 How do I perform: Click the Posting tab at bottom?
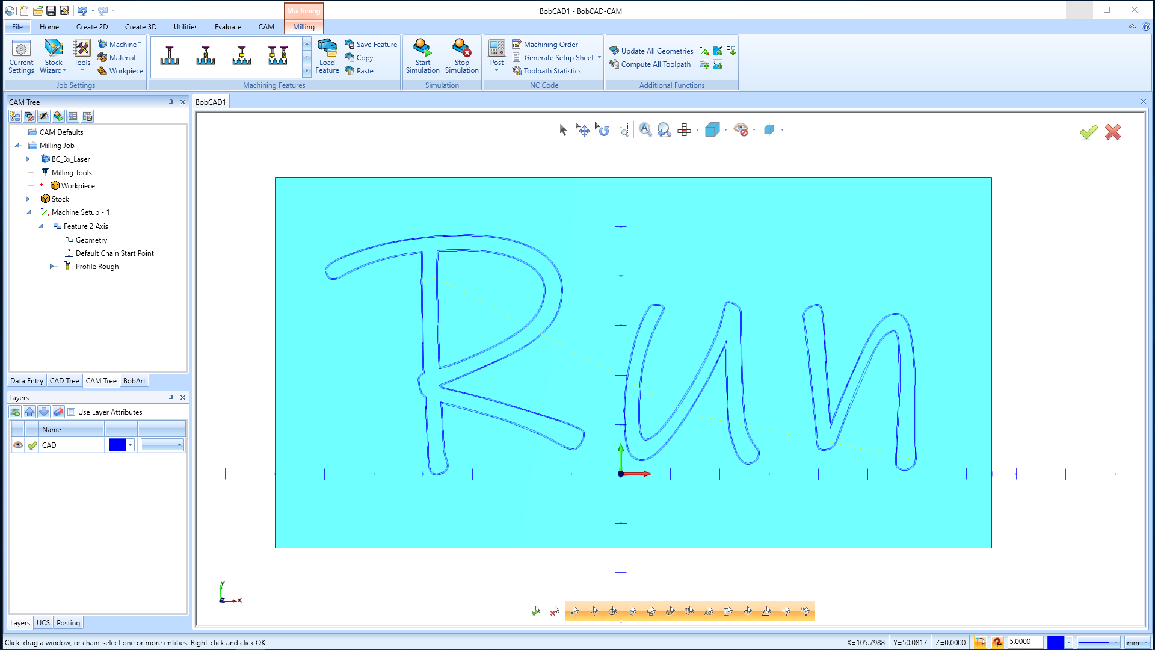click(x=68, y=622)
